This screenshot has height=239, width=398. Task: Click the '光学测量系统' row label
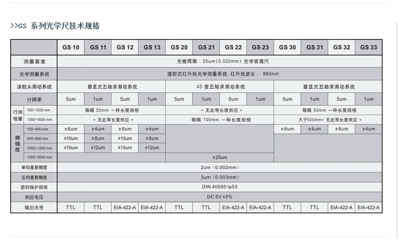34,74
